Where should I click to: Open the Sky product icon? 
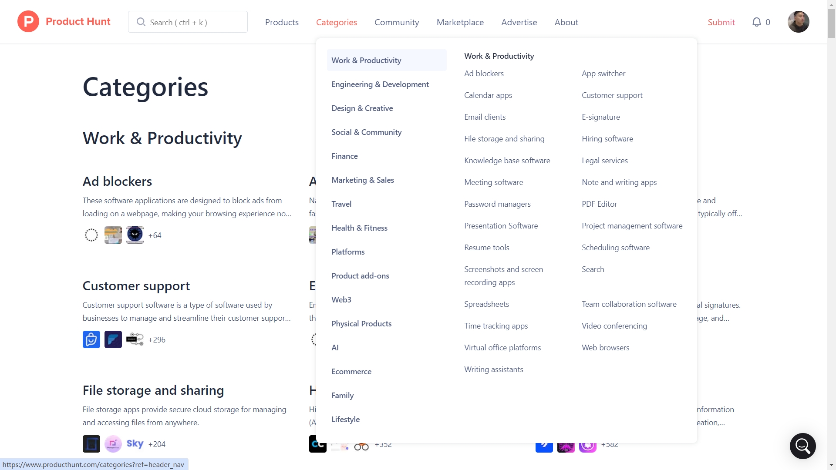tap(135, 444)
